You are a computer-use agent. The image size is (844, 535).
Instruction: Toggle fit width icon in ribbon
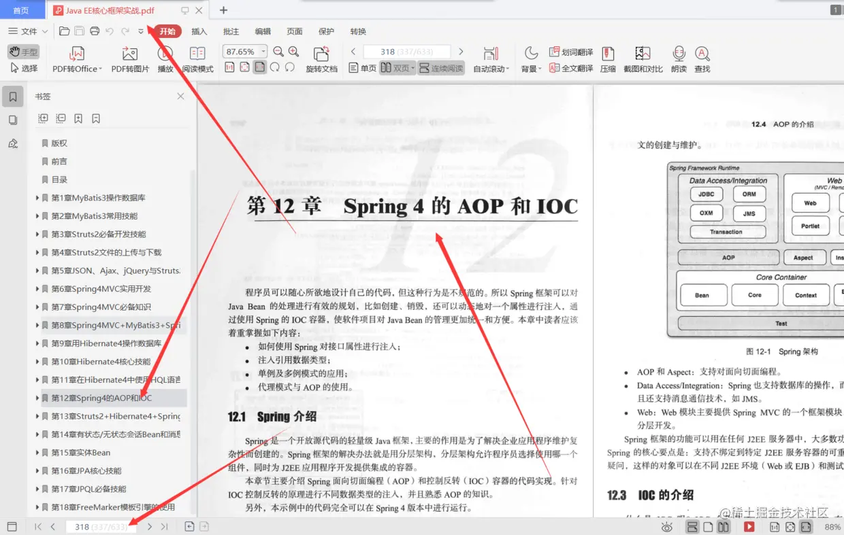coord(259,67)
